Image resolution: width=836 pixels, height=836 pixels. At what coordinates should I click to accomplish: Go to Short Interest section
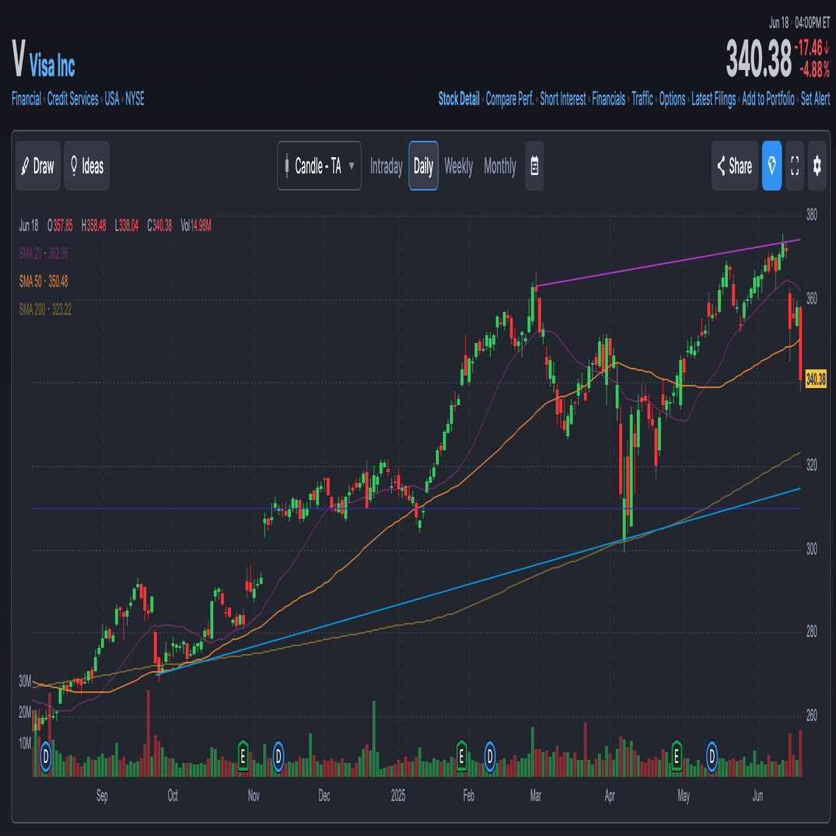tap(562, 99)
